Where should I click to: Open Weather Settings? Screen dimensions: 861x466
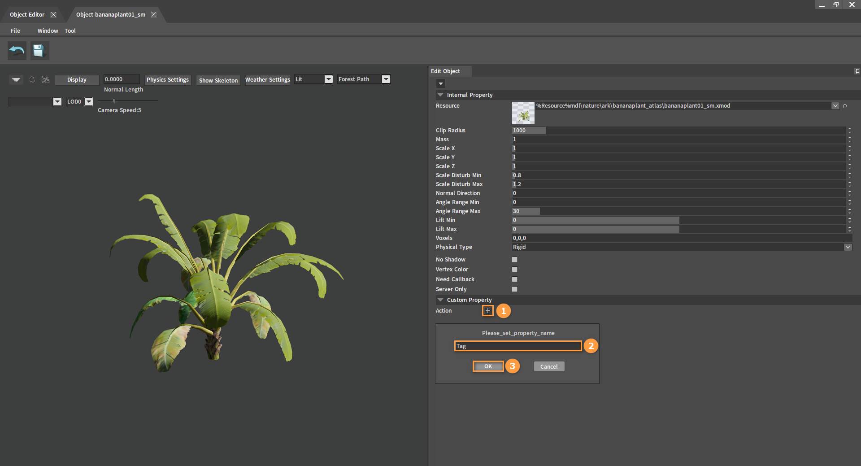coord(267,80)
